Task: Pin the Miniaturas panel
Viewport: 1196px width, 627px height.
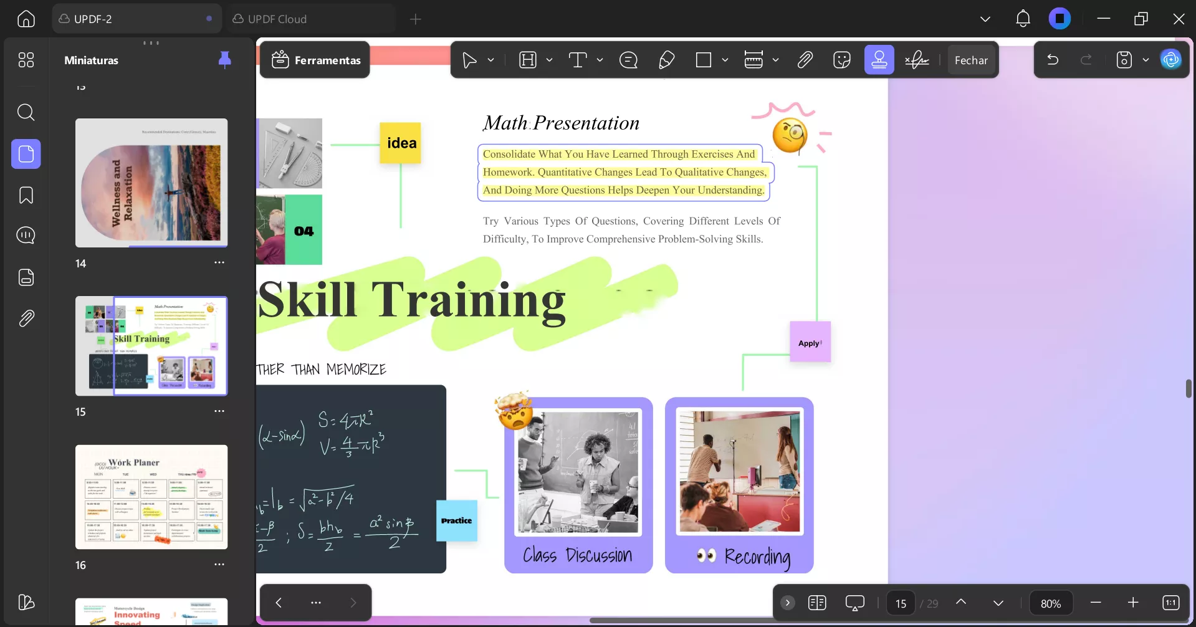Action: [225, 60]
